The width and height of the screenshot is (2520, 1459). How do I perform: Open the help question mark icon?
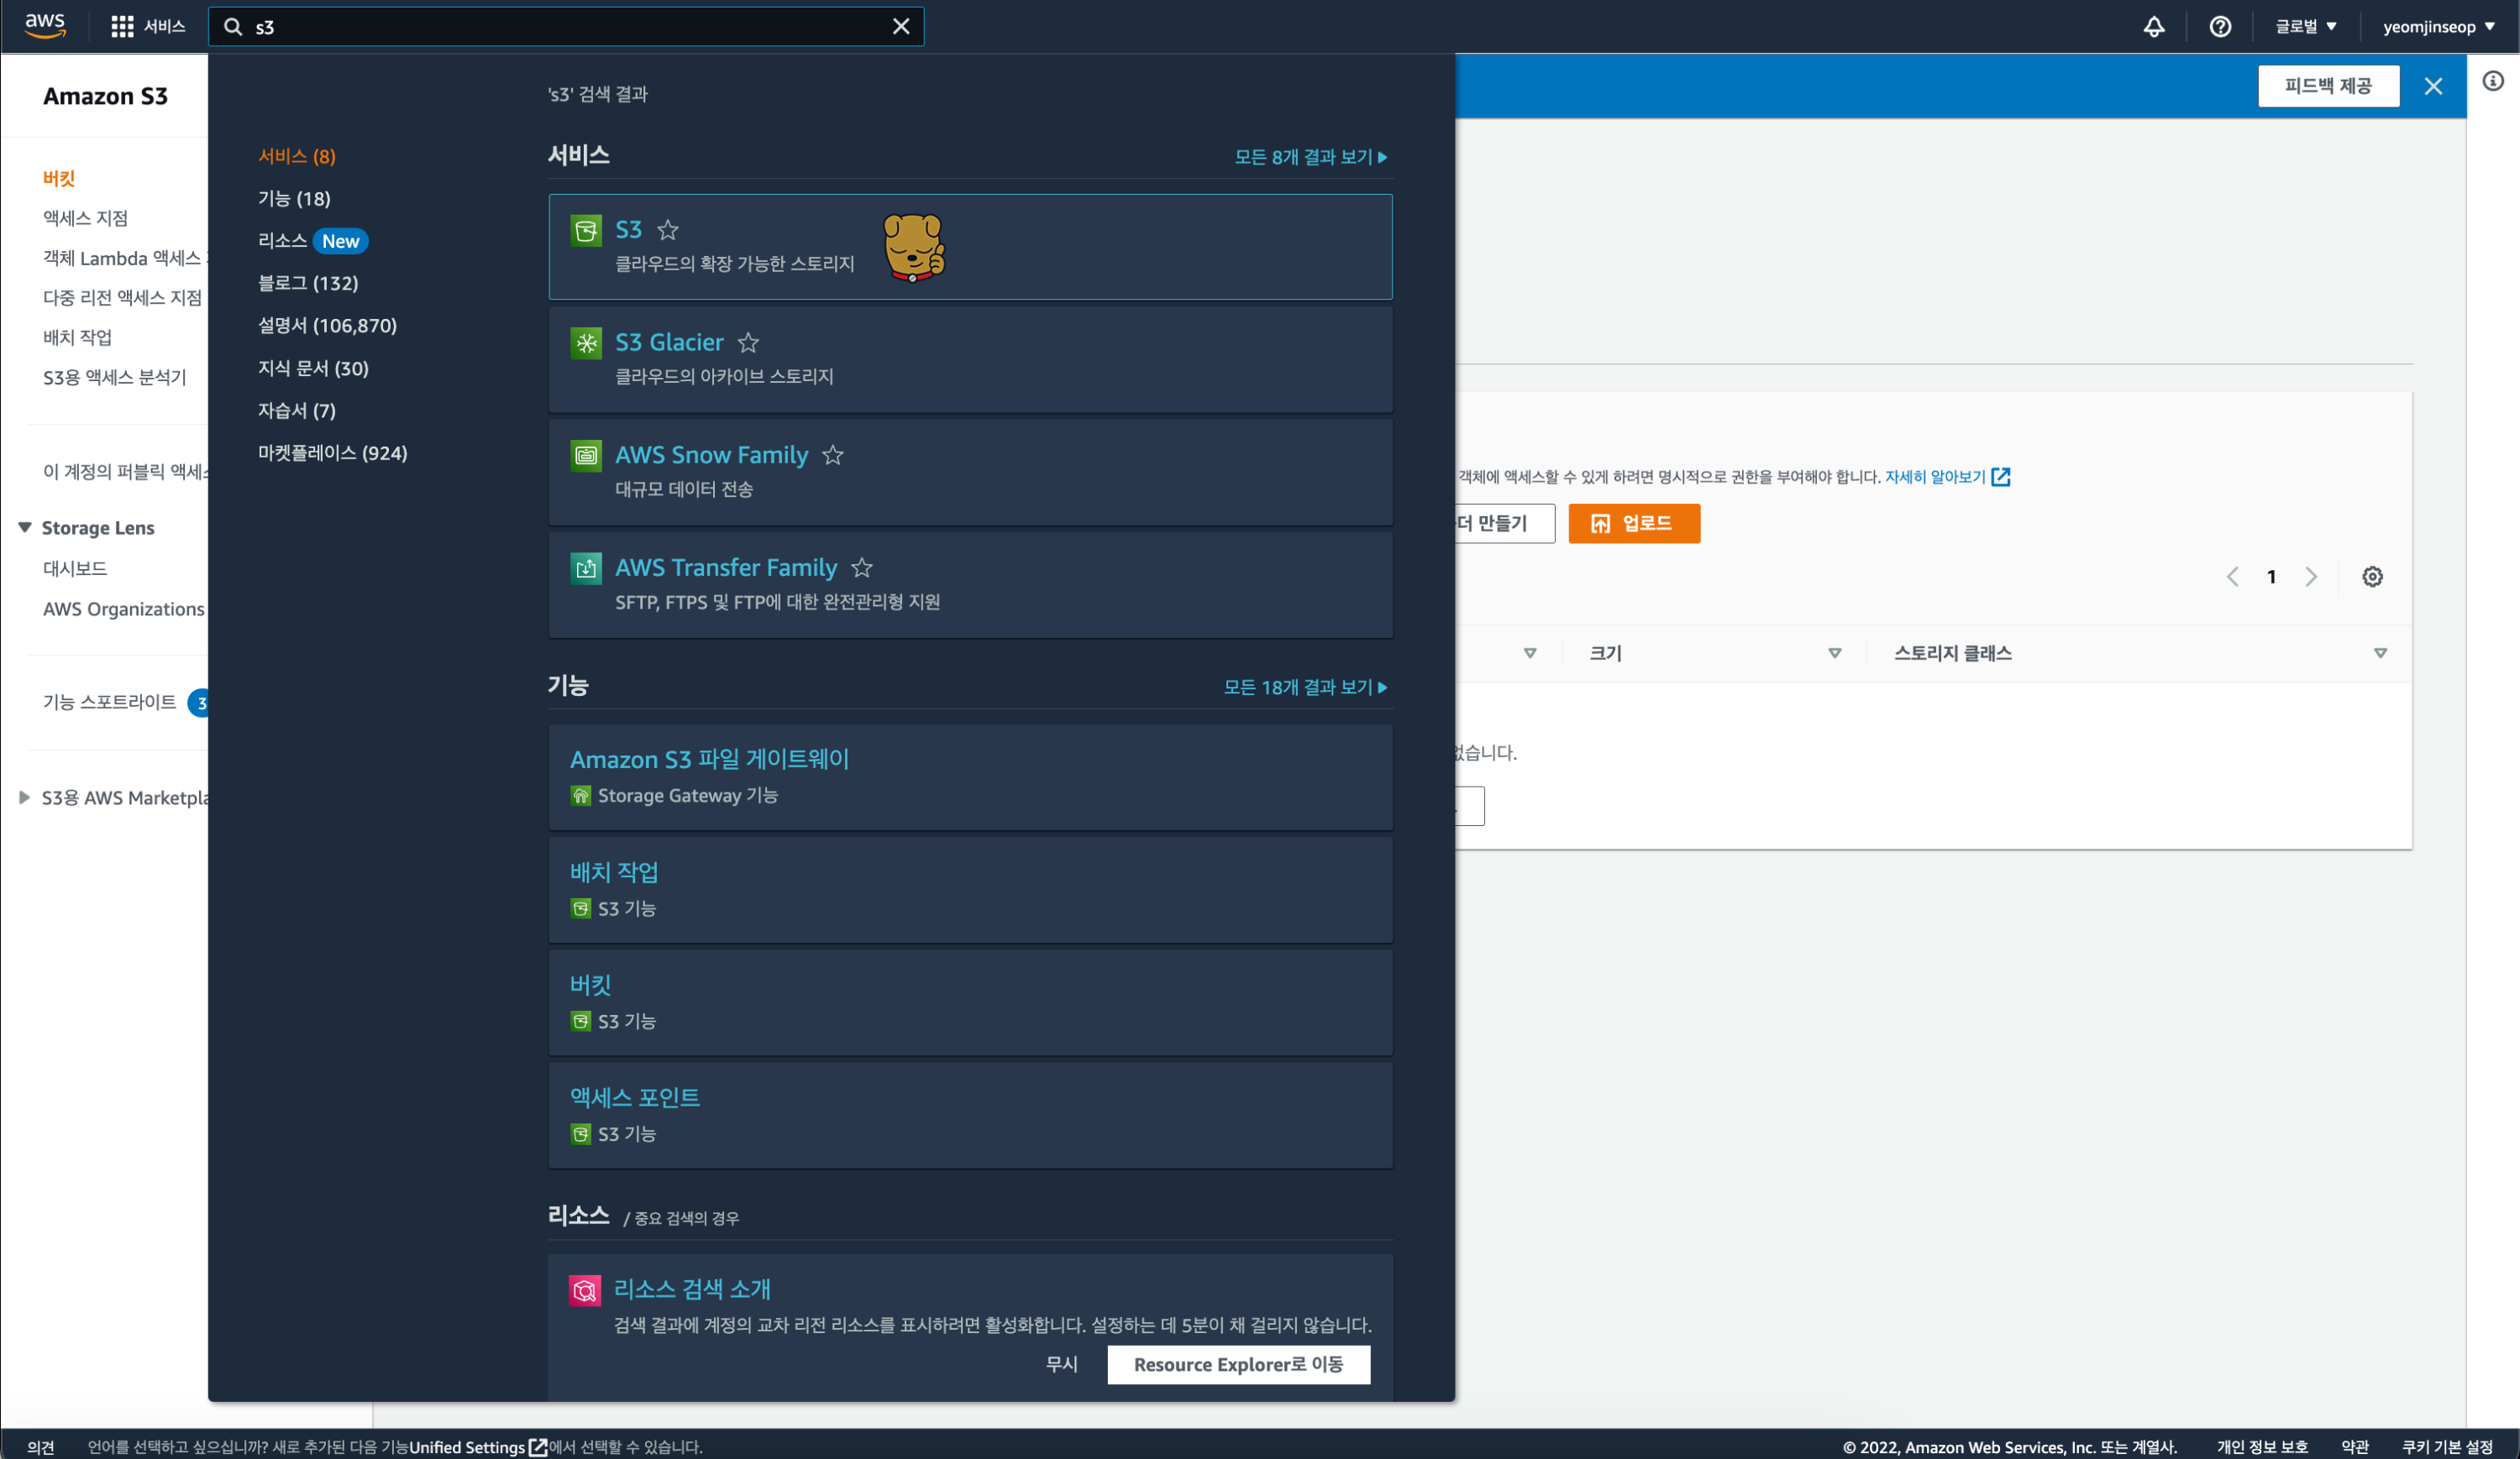2219,27
